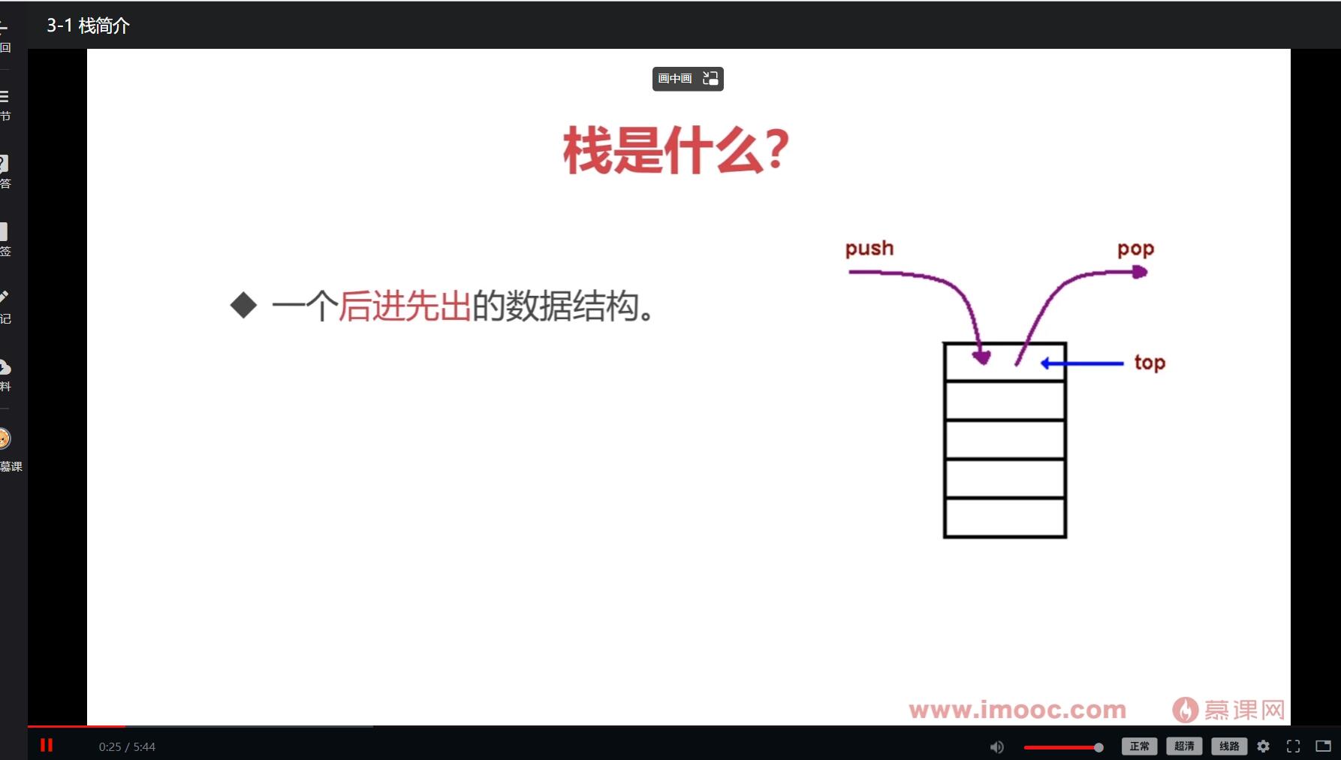Image resolution: width=1341 pixels, height=760 pixels.
Task: Pause the video playback
Action: pyautogui.click(x=47, y=744)
